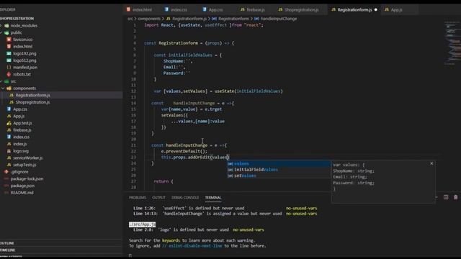Switch to the Output panel tab
This screenshot has width=461, height=259.
pyautogui.click(x=158, y=198)
